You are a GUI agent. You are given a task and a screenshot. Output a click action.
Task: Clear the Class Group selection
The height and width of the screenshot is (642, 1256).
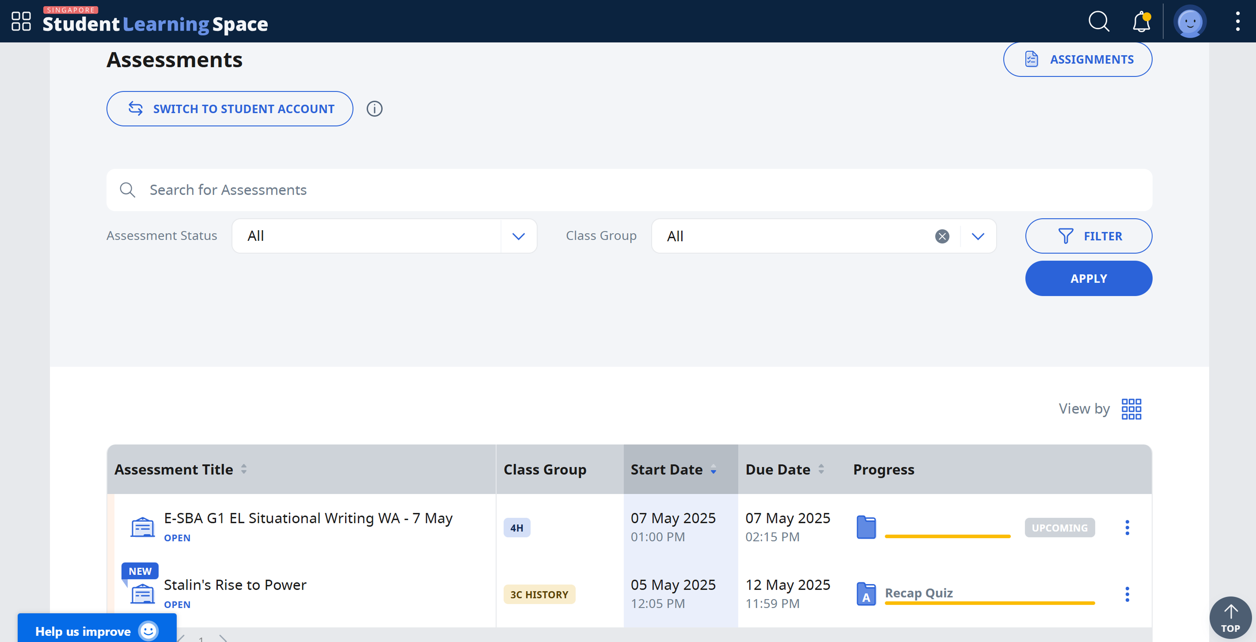point(942,236)
